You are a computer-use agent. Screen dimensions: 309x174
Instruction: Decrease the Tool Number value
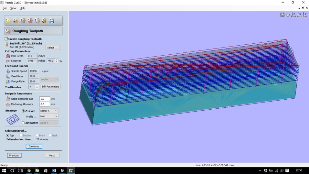tap(37, 88)
